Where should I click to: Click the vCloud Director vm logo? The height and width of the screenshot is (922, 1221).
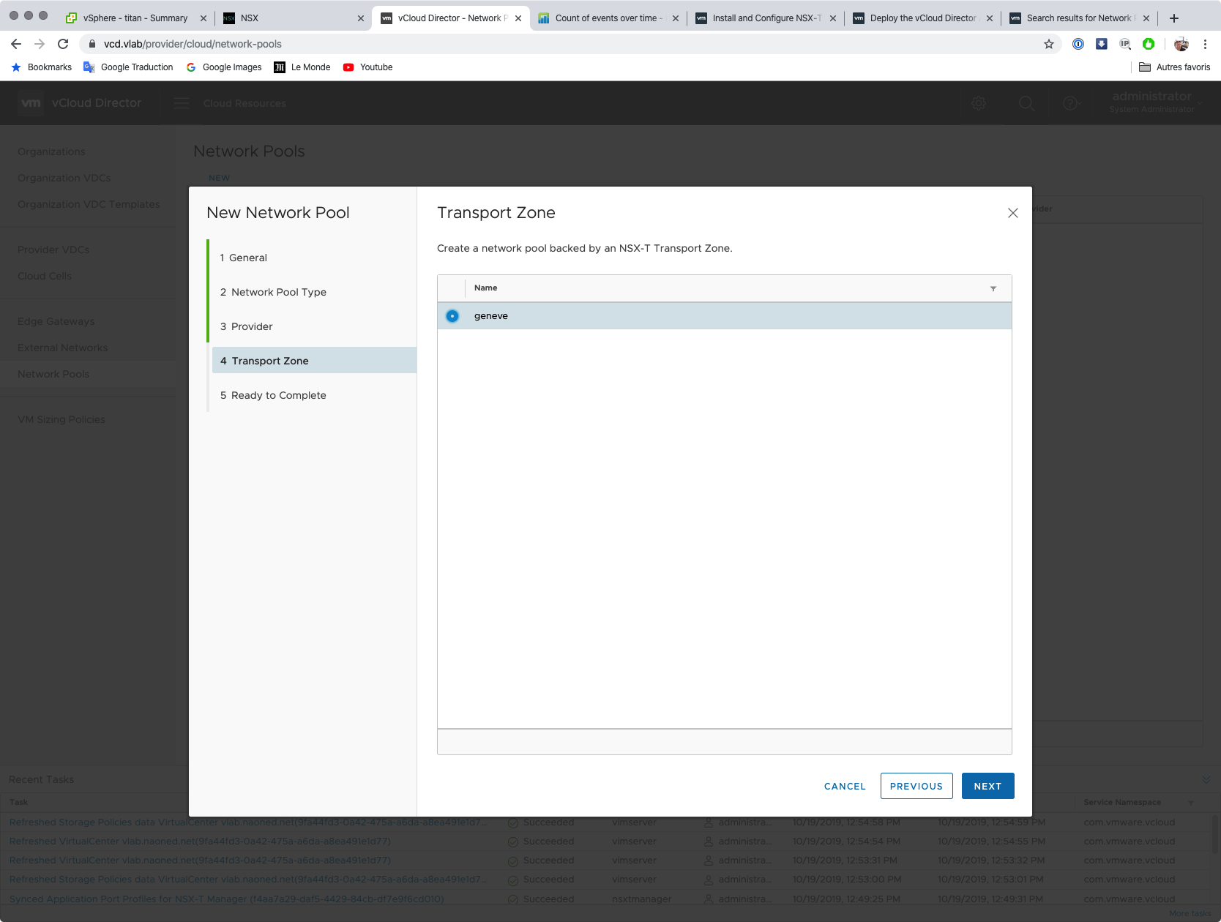(x=31, y=103)
